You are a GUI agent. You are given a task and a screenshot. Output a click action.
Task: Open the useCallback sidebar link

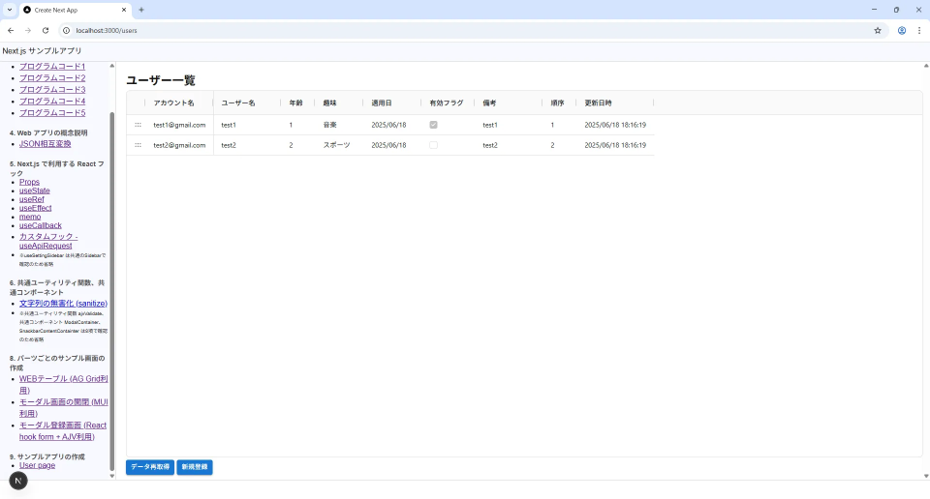[x=41, y=225]
